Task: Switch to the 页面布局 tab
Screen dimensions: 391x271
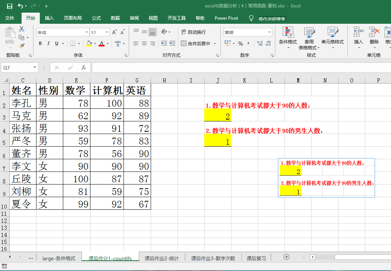Action: [73, 18]
